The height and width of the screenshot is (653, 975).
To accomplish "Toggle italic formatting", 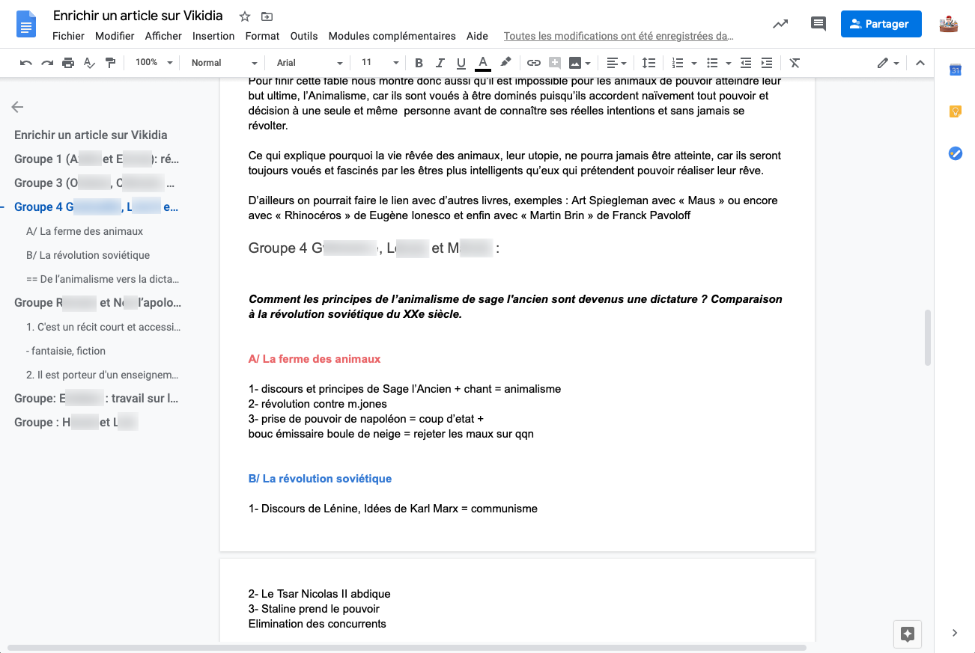I will [x=440, y=63].
